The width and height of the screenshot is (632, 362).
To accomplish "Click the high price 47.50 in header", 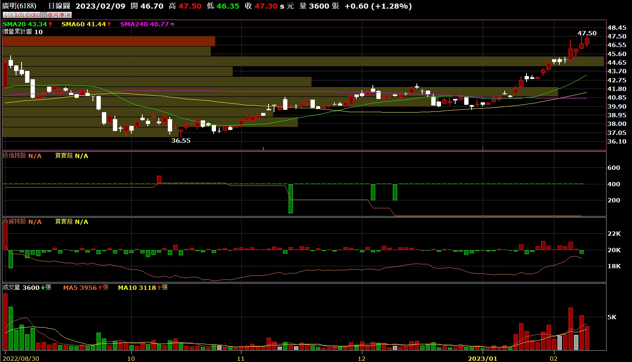I will 190,6.
